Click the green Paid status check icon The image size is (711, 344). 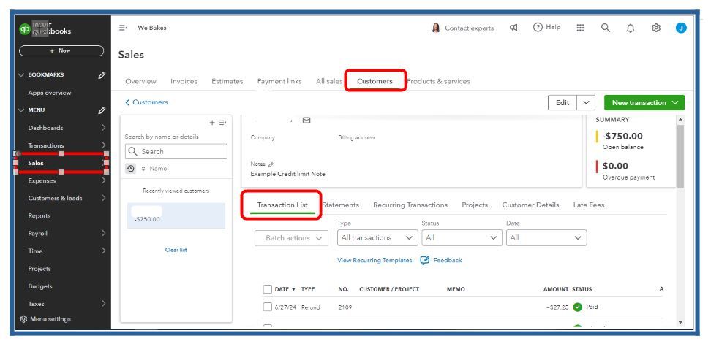tap(577, 307)
